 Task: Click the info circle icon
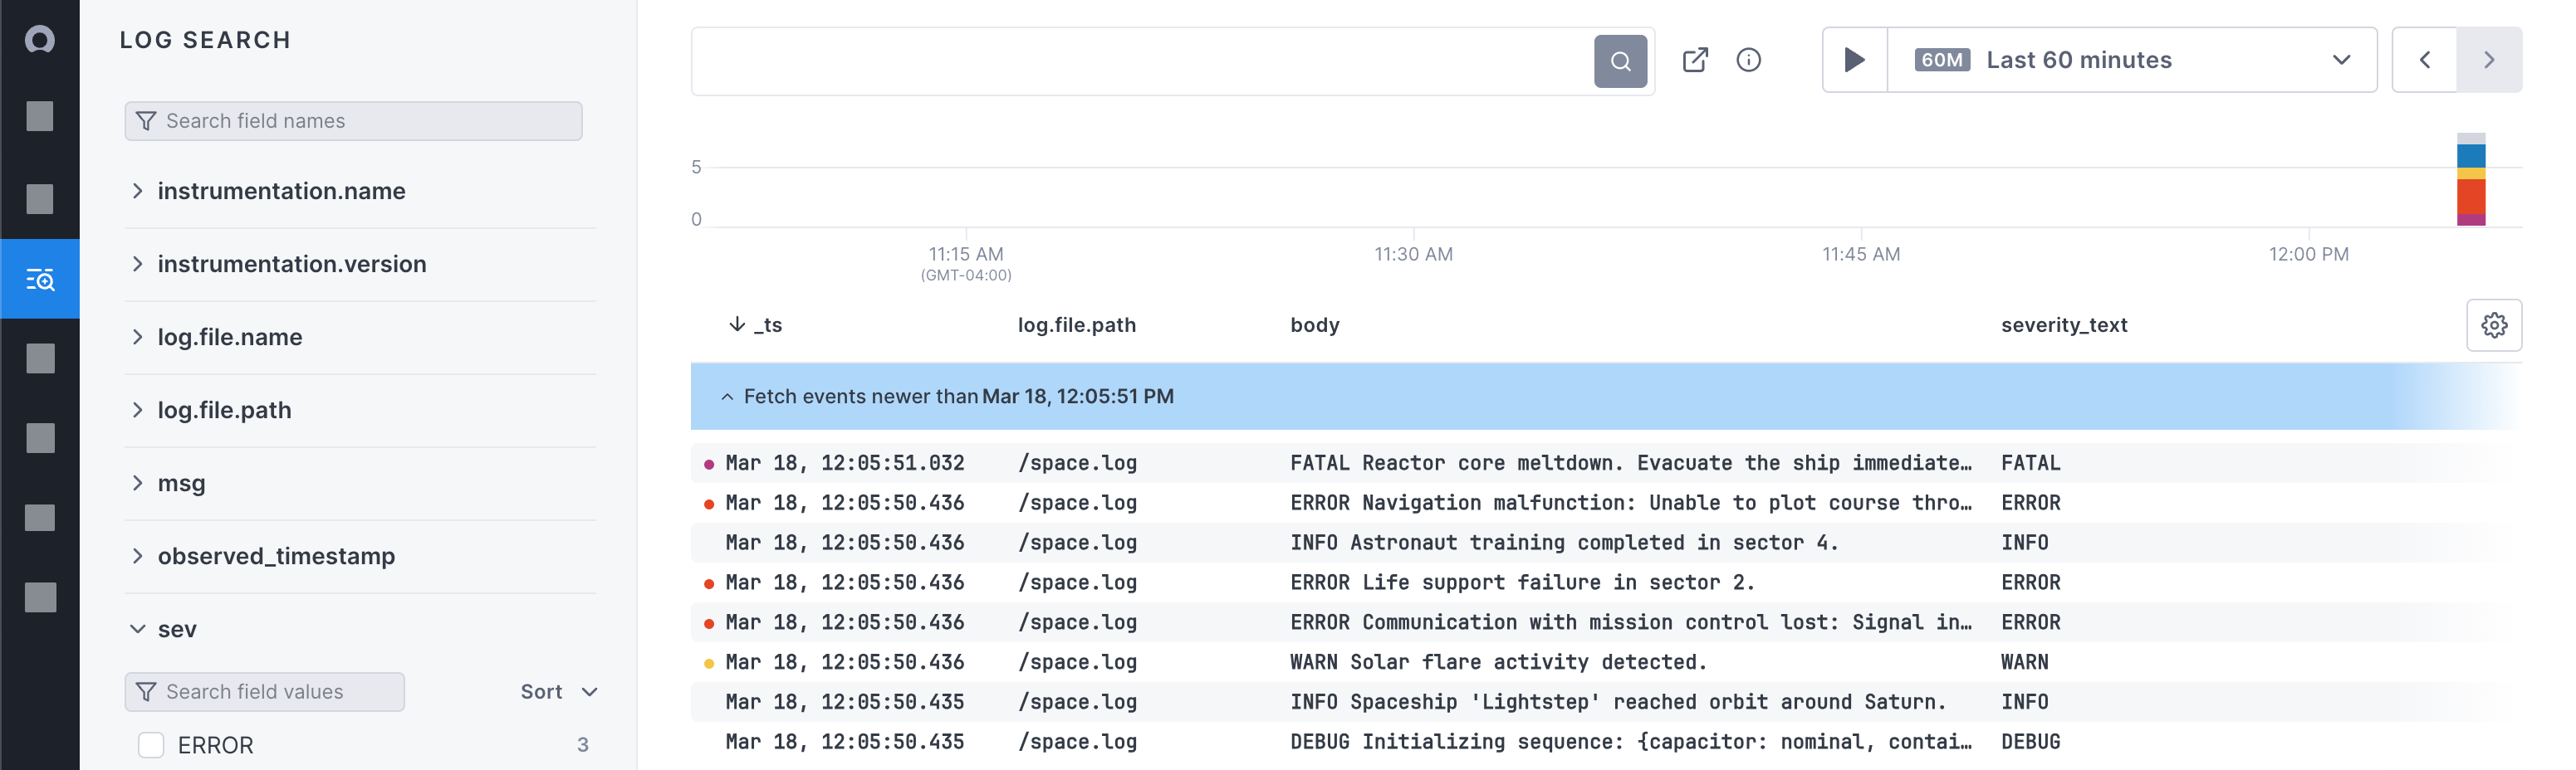click(1748, 60)
